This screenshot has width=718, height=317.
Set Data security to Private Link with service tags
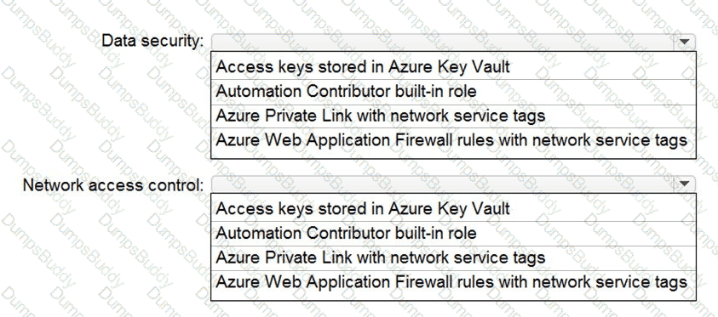point(453,116)
